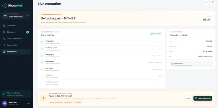Click the Verification agent pending icon
The height and width of the screenshot is (108, 218).
(x=42, y=83)
